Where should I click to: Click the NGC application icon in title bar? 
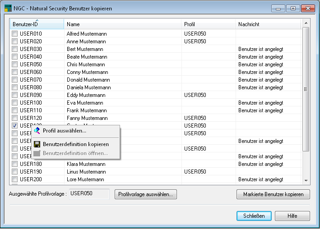point(8,8)
